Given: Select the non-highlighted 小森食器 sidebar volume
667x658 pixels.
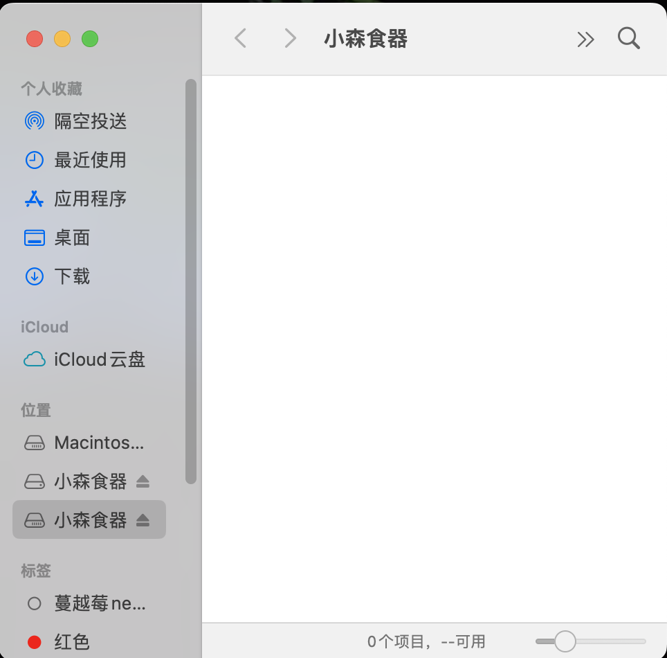Looking at the screenshot, I should [90, 481].
